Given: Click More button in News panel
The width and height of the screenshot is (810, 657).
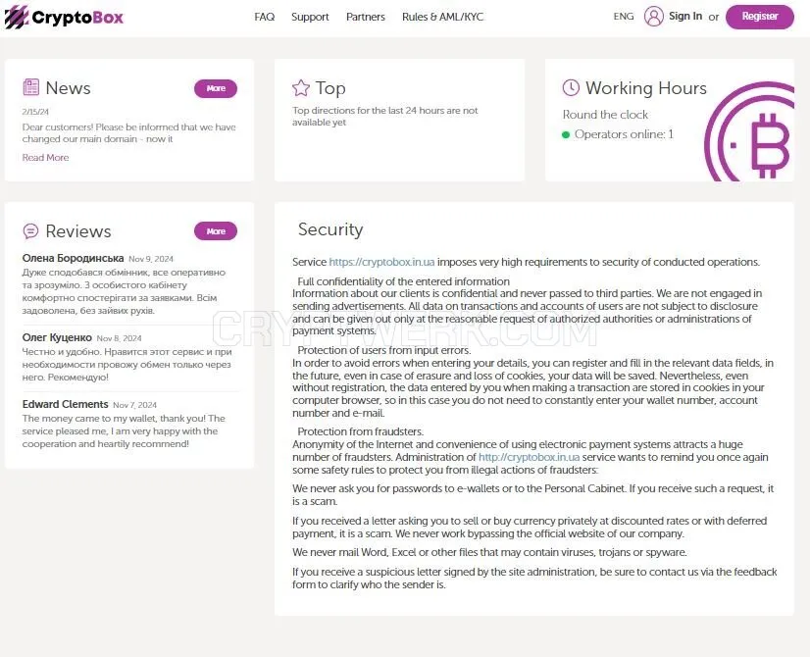Looking at the screenshot, I should (x=216, y=88).
